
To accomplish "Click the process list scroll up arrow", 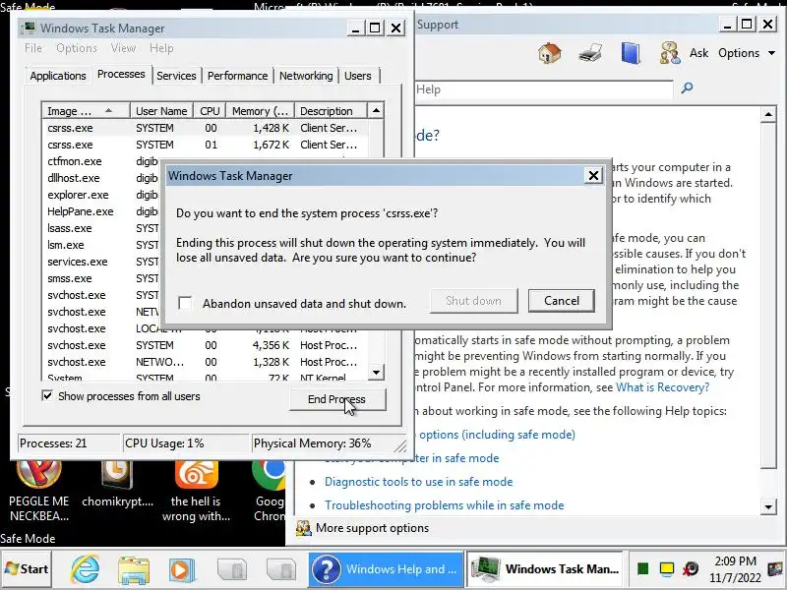I will pyautogui.click(x=376, y=110).
